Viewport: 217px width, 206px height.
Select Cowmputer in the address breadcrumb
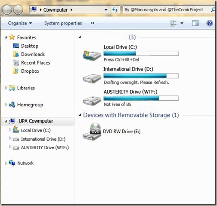click(56, 10)
